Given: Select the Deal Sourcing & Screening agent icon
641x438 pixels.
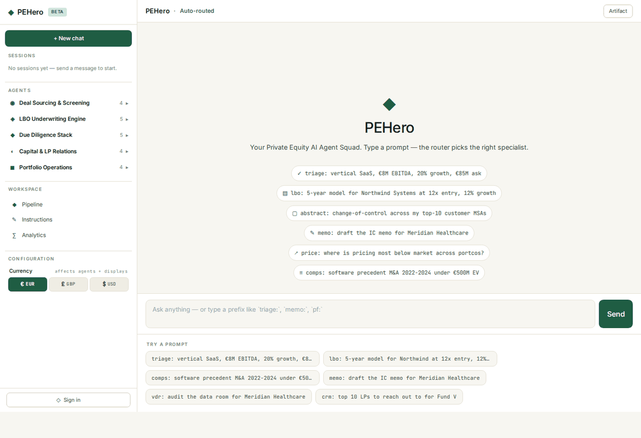Looking at the screenshot, I should (x=12, y=103).
